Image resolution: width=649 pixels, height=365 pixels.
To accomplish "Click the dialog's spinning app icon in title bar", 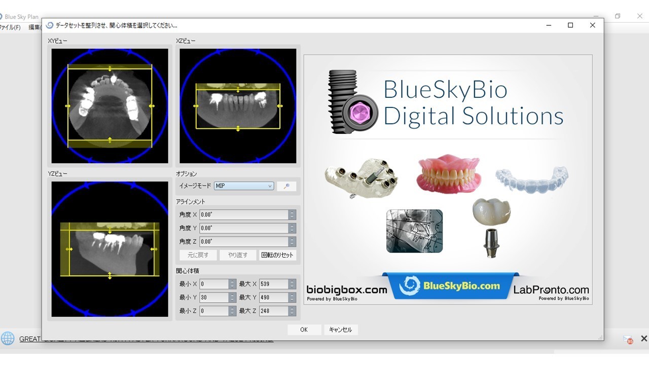I will pyautogui.click(x=50, y=25).
